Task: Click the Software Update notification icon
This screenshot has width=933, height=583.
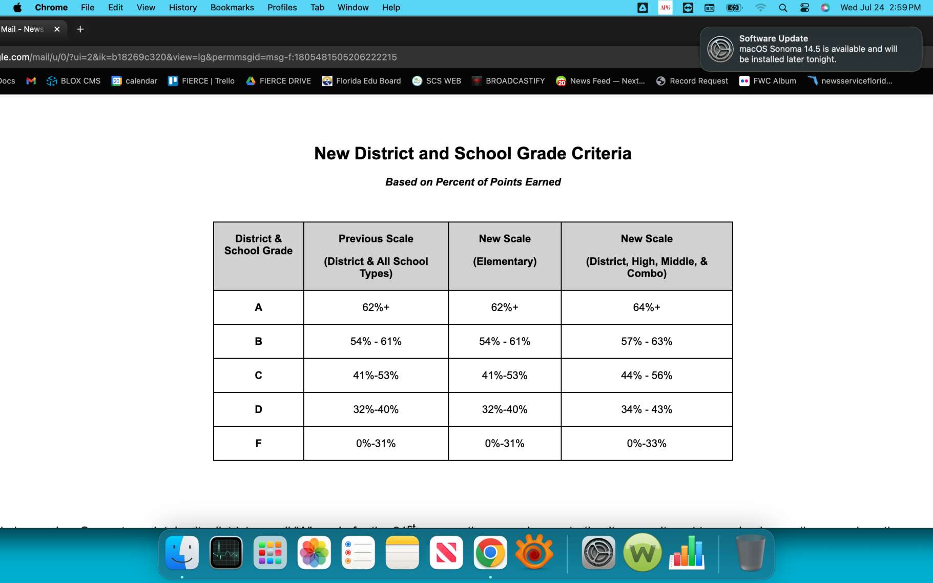Action: tap(720, 49)
